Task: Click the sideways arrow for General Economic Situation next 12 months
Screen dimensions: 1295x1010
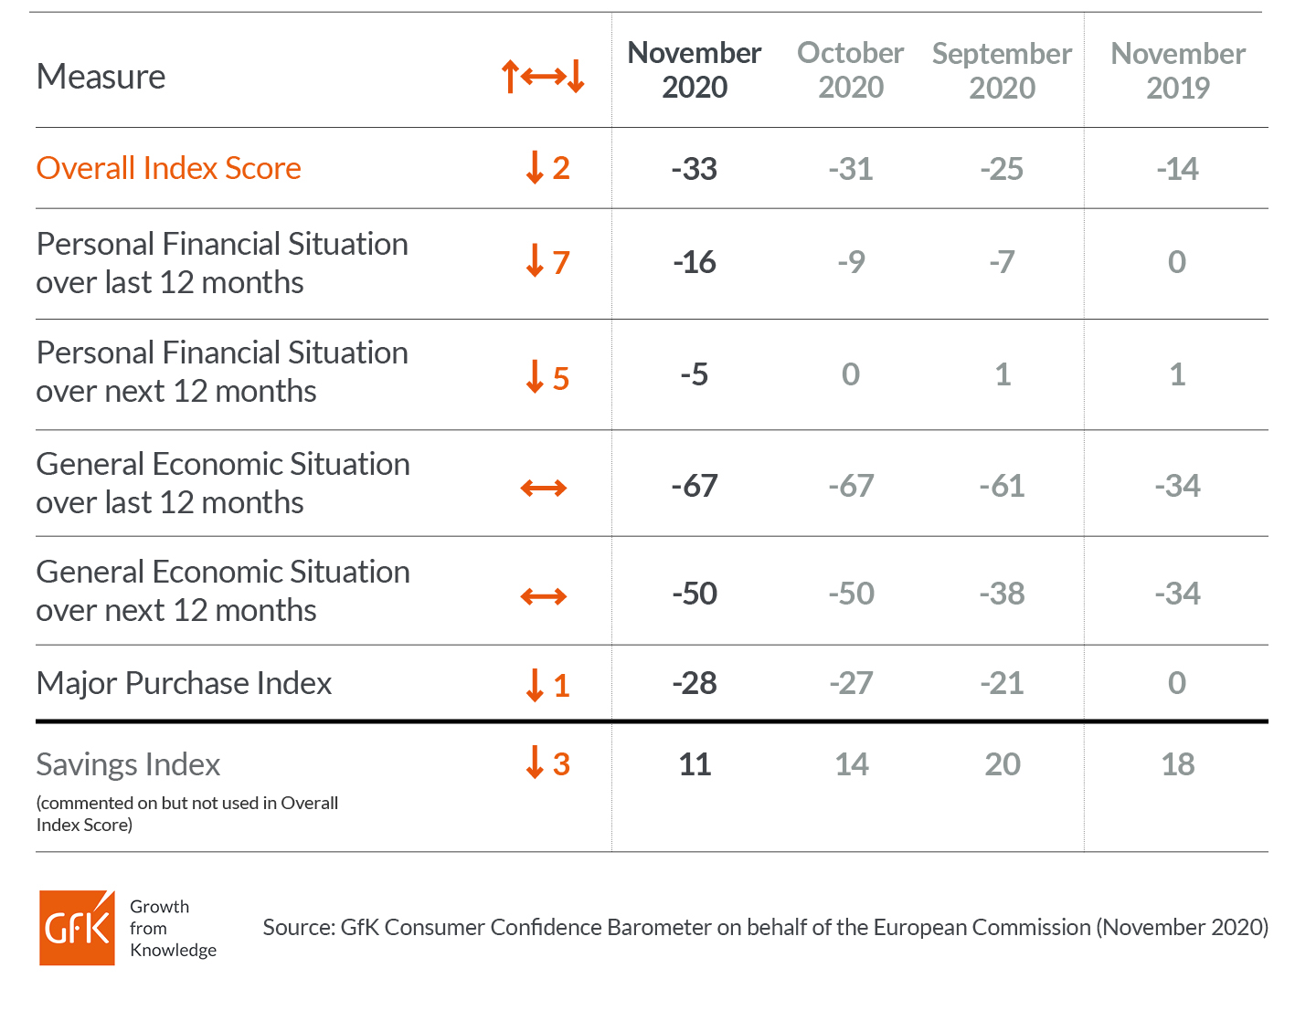Action: tap(544, 597)
